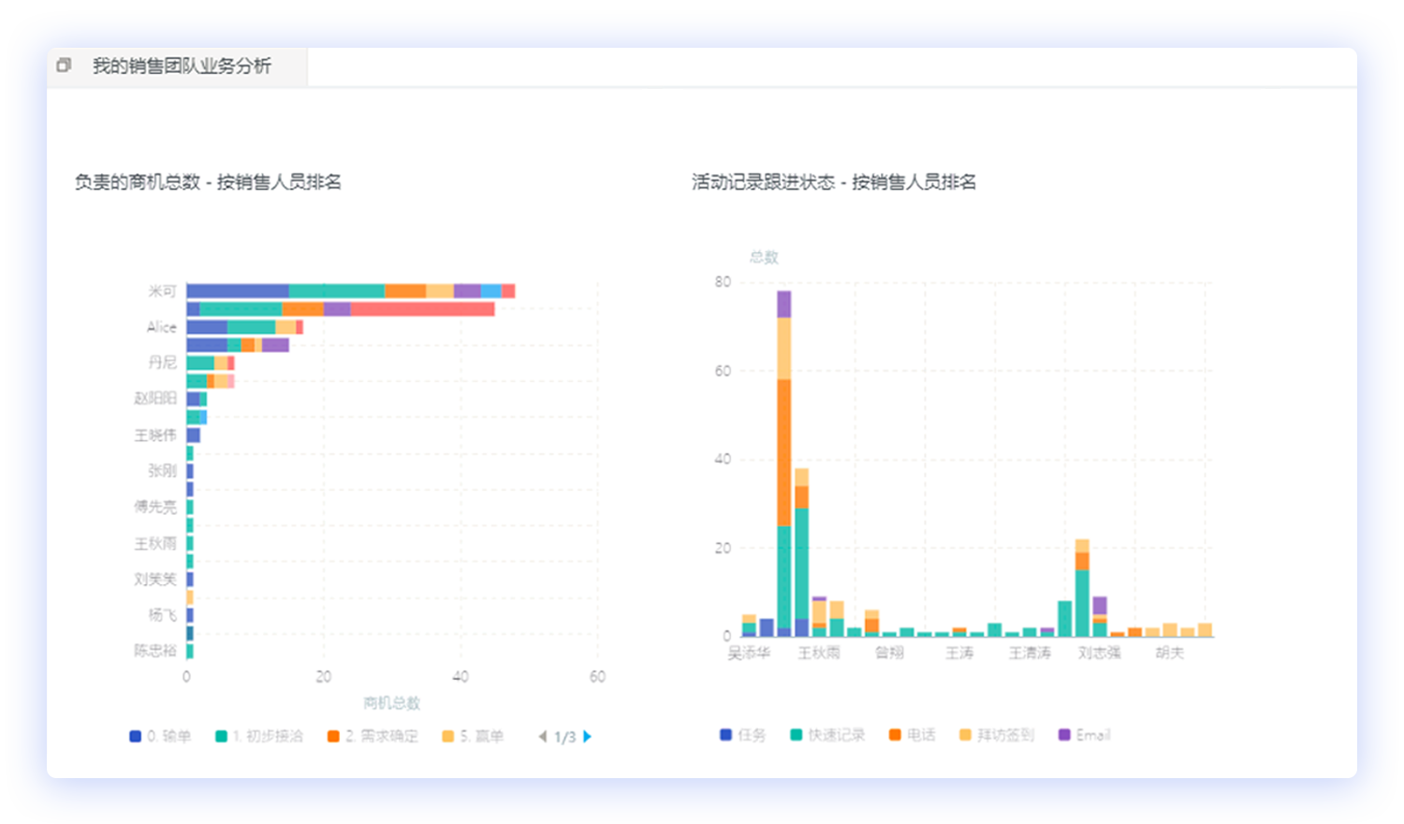
Task: Click the 60 tick on horizontal axis
Action: coord(597,676)
